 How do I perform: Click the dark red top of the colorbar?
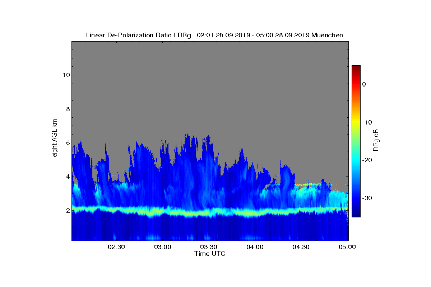click(x=356, y=67)
